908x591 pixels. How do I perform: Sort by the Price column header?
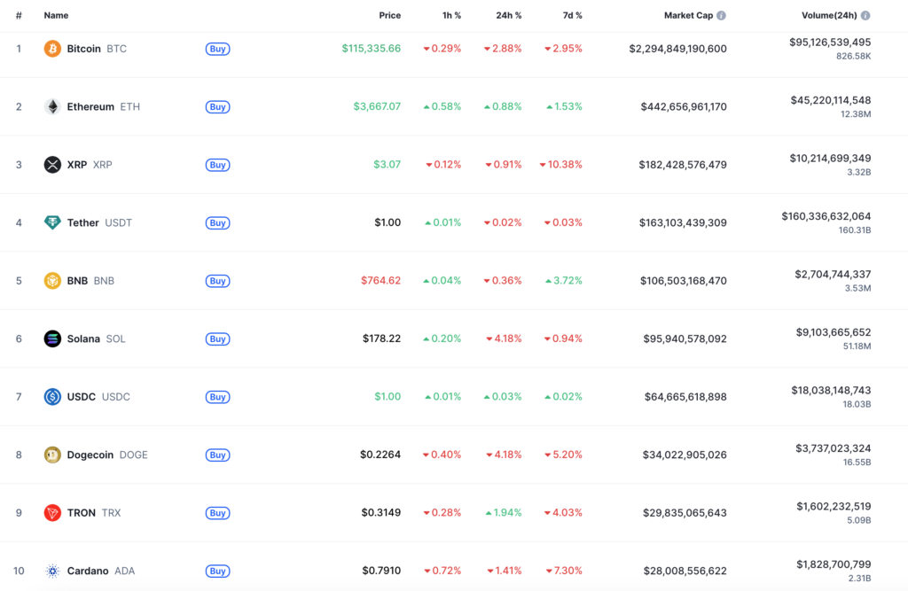click(390, 16)
